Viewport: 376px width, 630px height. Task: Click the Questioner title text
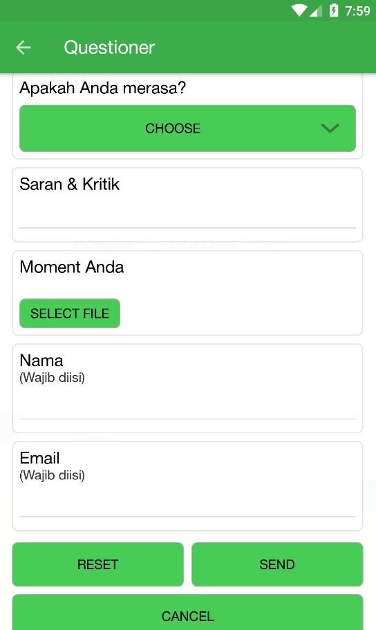tap(109, 48)
